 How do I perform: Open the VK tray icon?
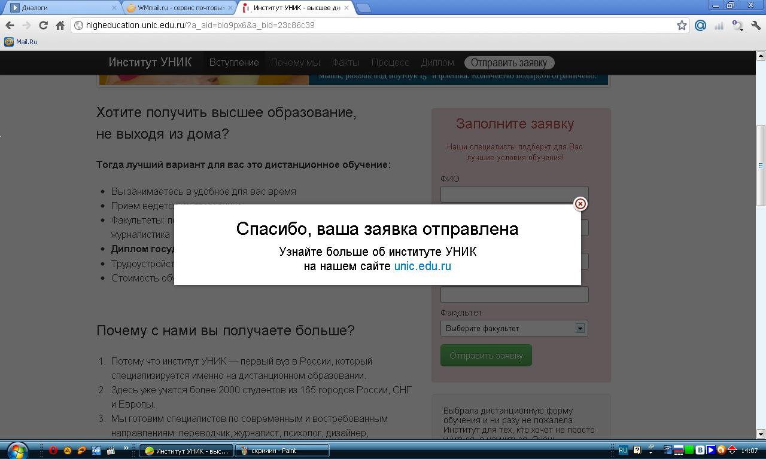[700, 450]
